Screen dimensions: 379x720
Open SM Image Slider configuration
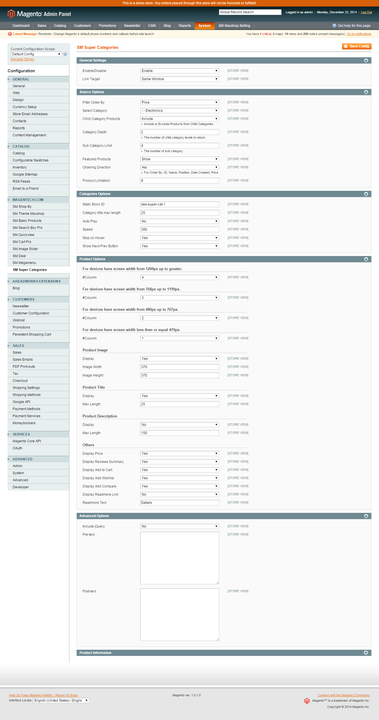pos(38,249)
